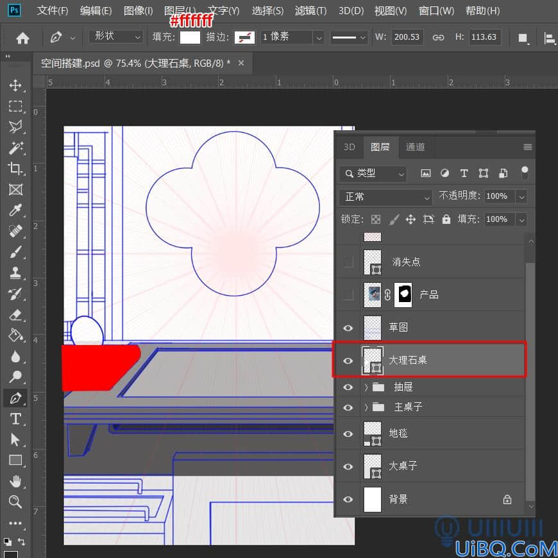Open the stroke line style dropdown
Image resolution: width=558 pixels, height=558 pixels.
tap(348, 37)
